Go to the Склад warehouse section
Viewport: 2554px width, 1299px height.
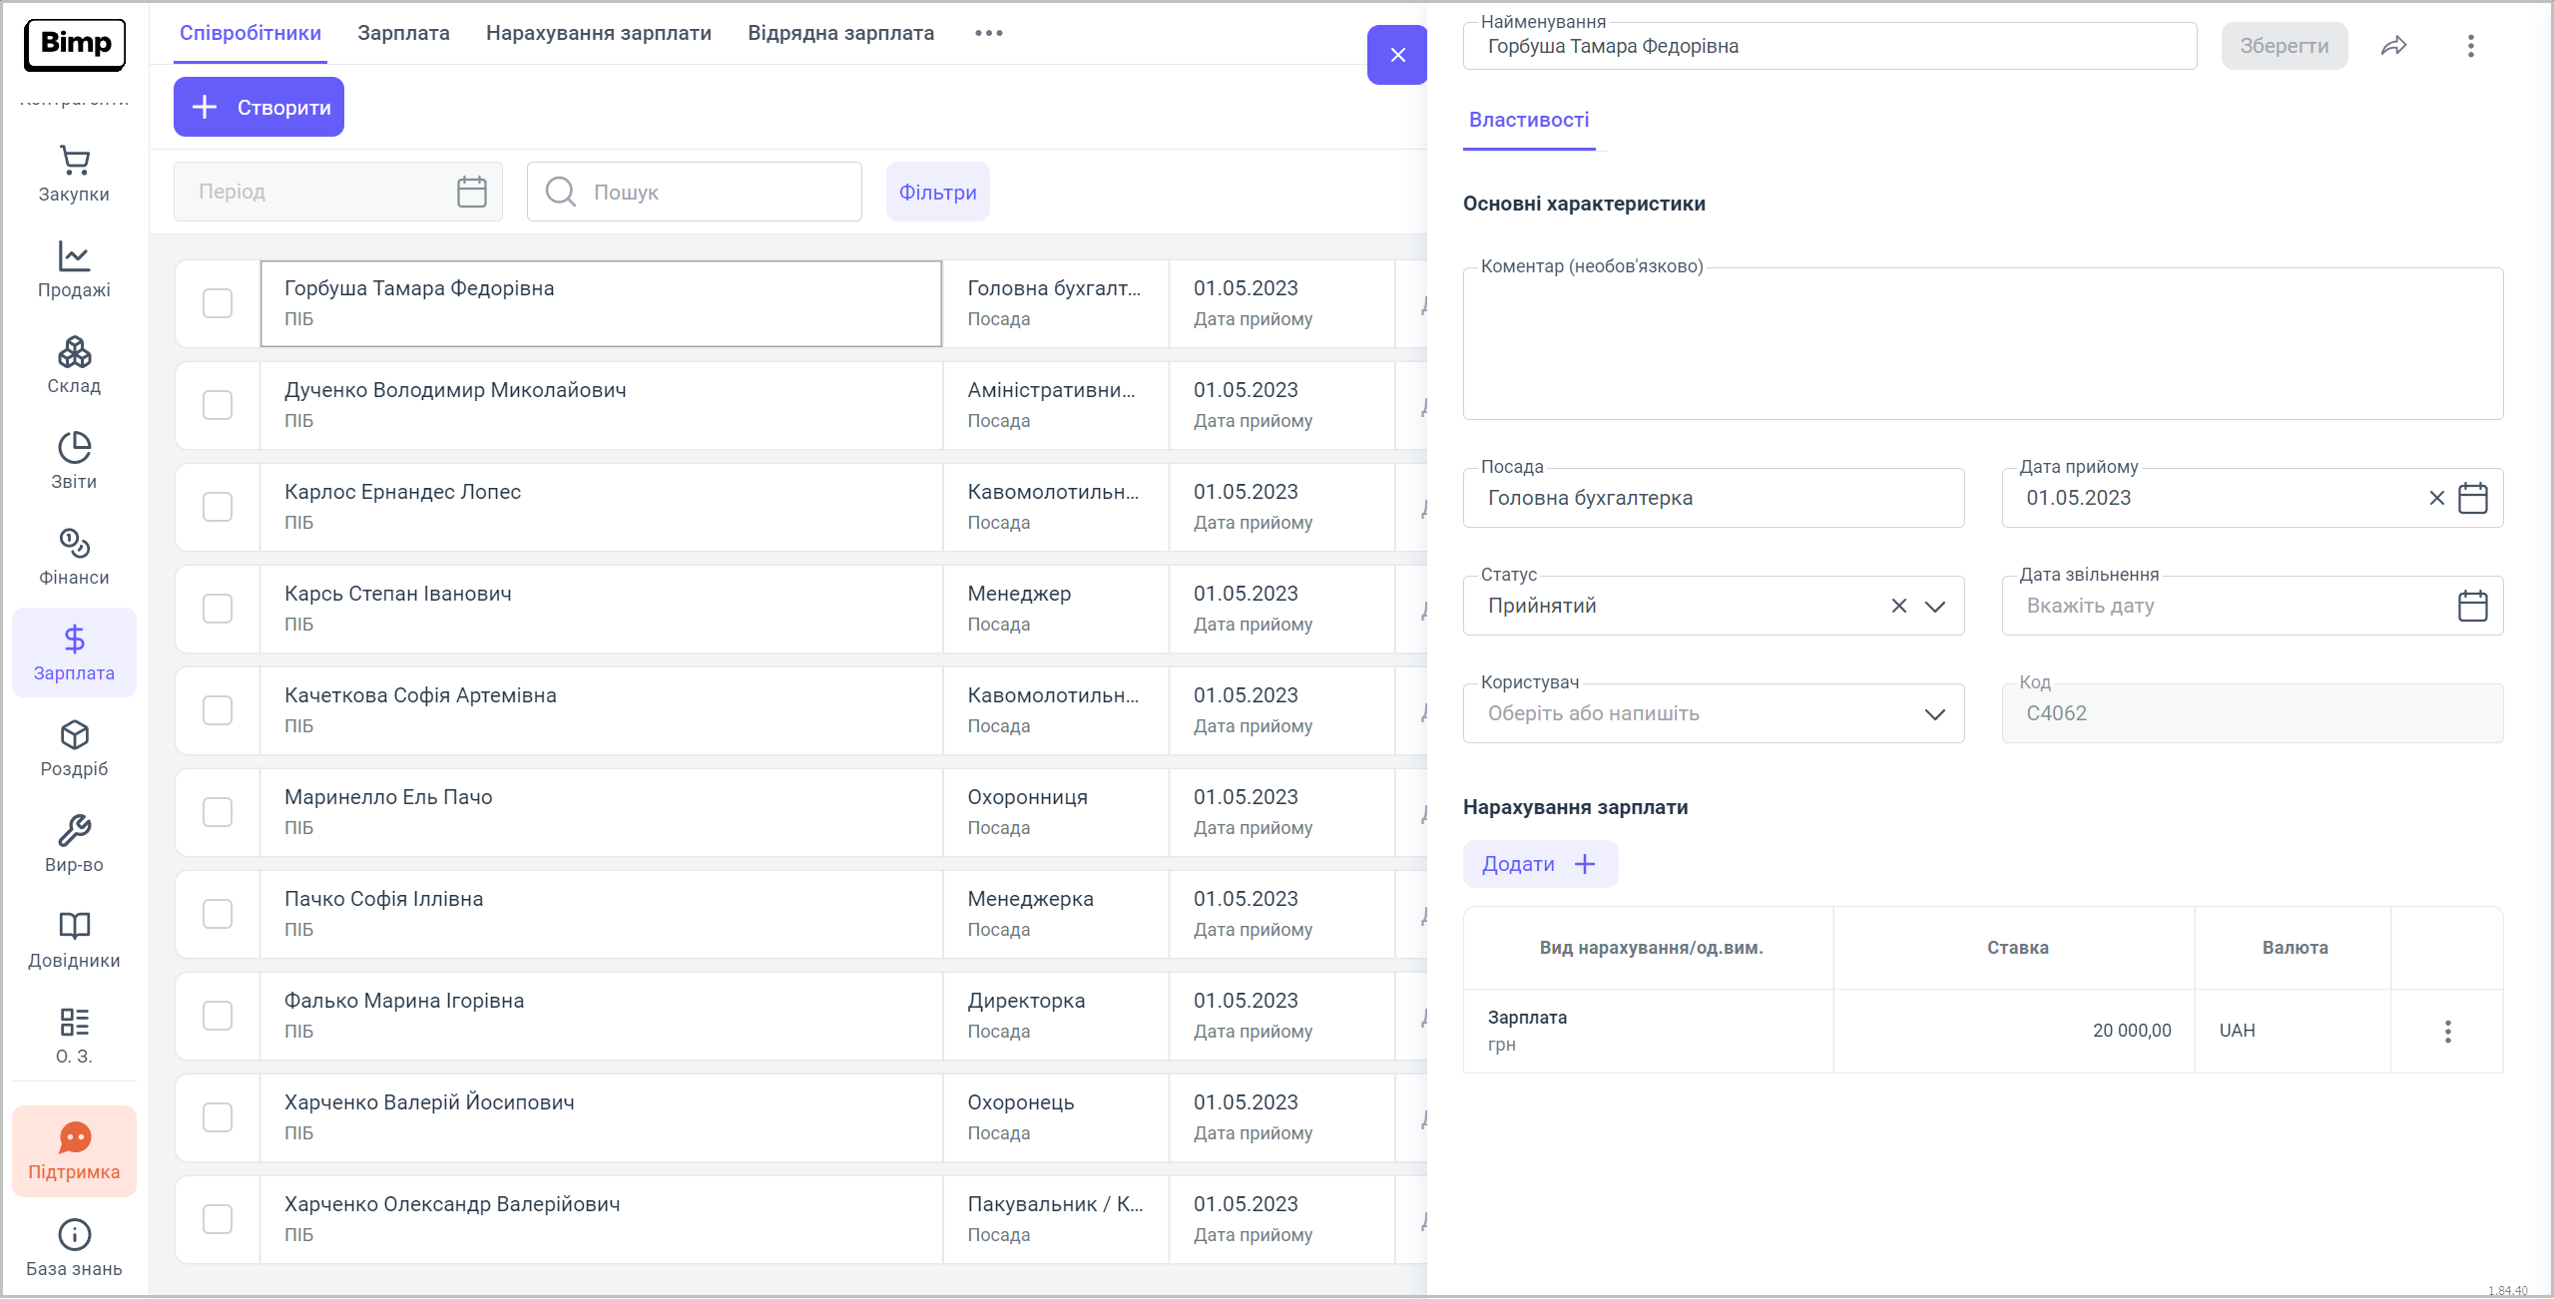tap(74, 365)
